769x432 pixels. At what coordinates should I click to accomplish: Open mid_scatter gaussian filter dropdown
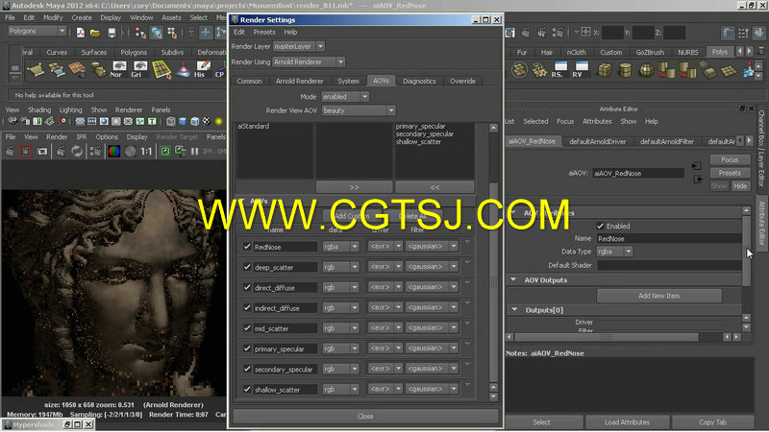[432, 327]
